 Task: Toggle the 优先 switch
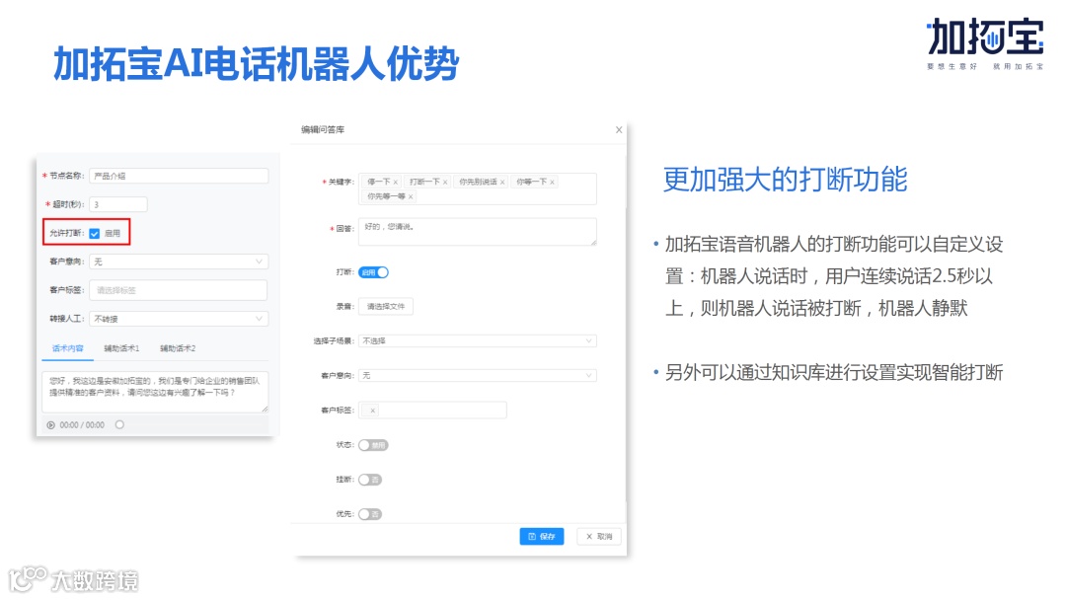(x=370, y=514)
